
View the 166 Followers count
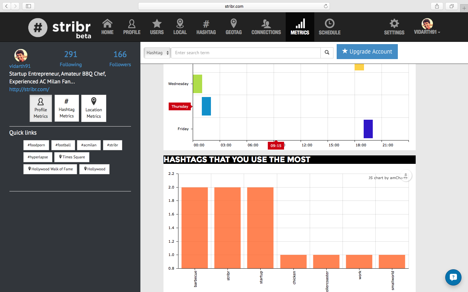(x=120, y=58)
